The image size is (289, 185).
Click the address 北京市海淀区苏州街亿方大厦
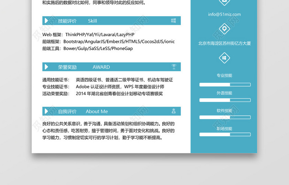(224, 43)
